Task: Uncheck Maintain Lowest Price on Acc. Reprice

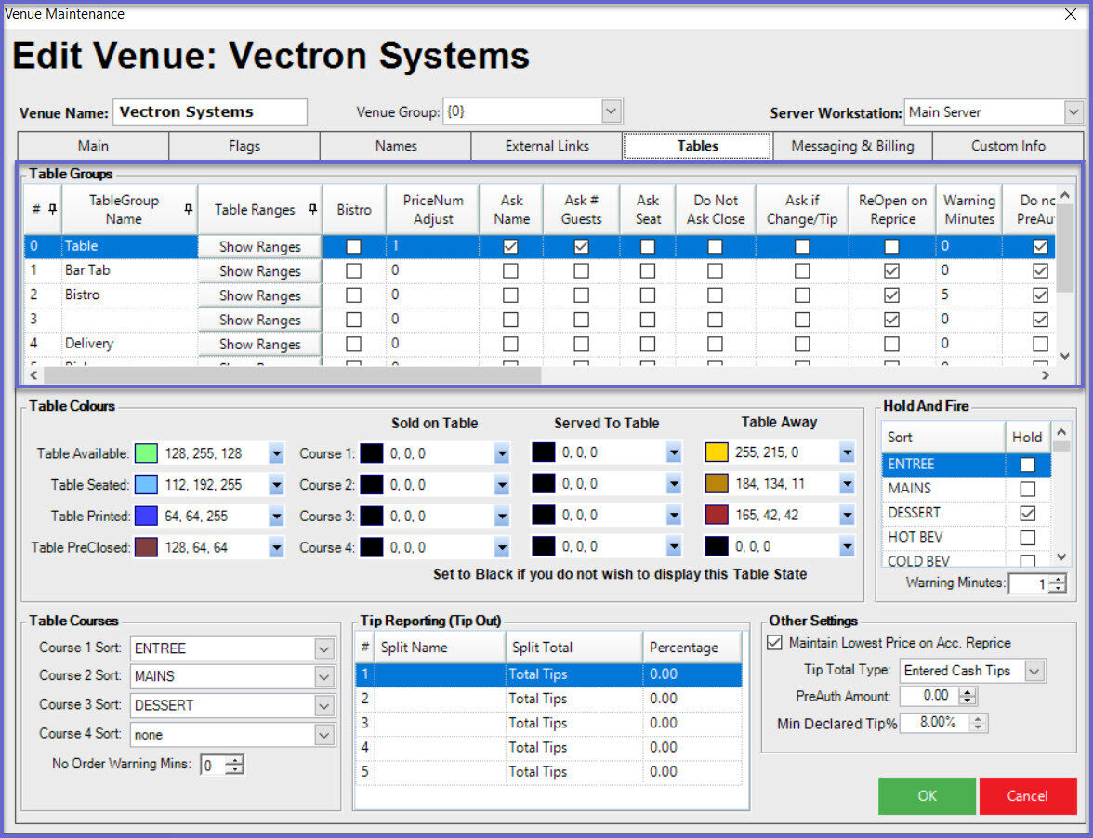Action: click(774, 643)
